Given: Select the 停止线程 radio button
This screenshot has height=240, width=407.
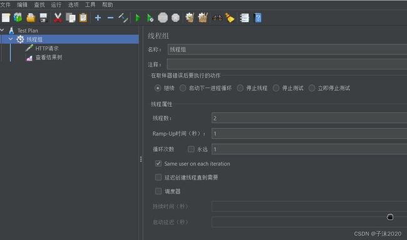Looking at the screenshot, I should click(x=240, y=88).
